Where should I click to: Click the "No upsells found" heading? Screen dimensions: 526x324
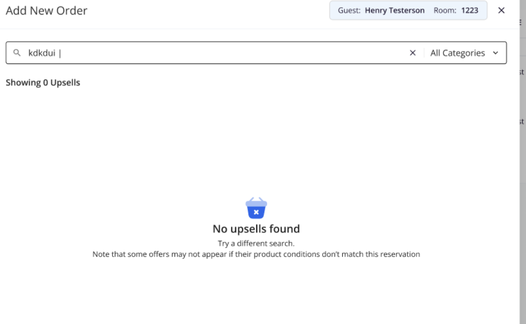tap(256, 229)
